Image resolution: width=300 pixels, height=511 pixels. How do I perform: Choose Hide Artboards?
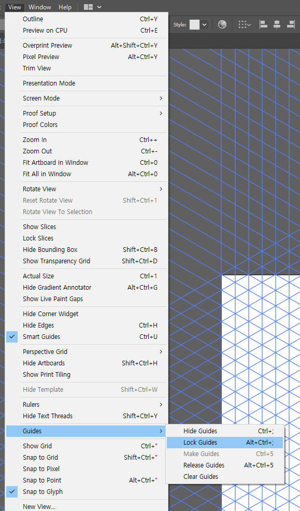[87, 363]
